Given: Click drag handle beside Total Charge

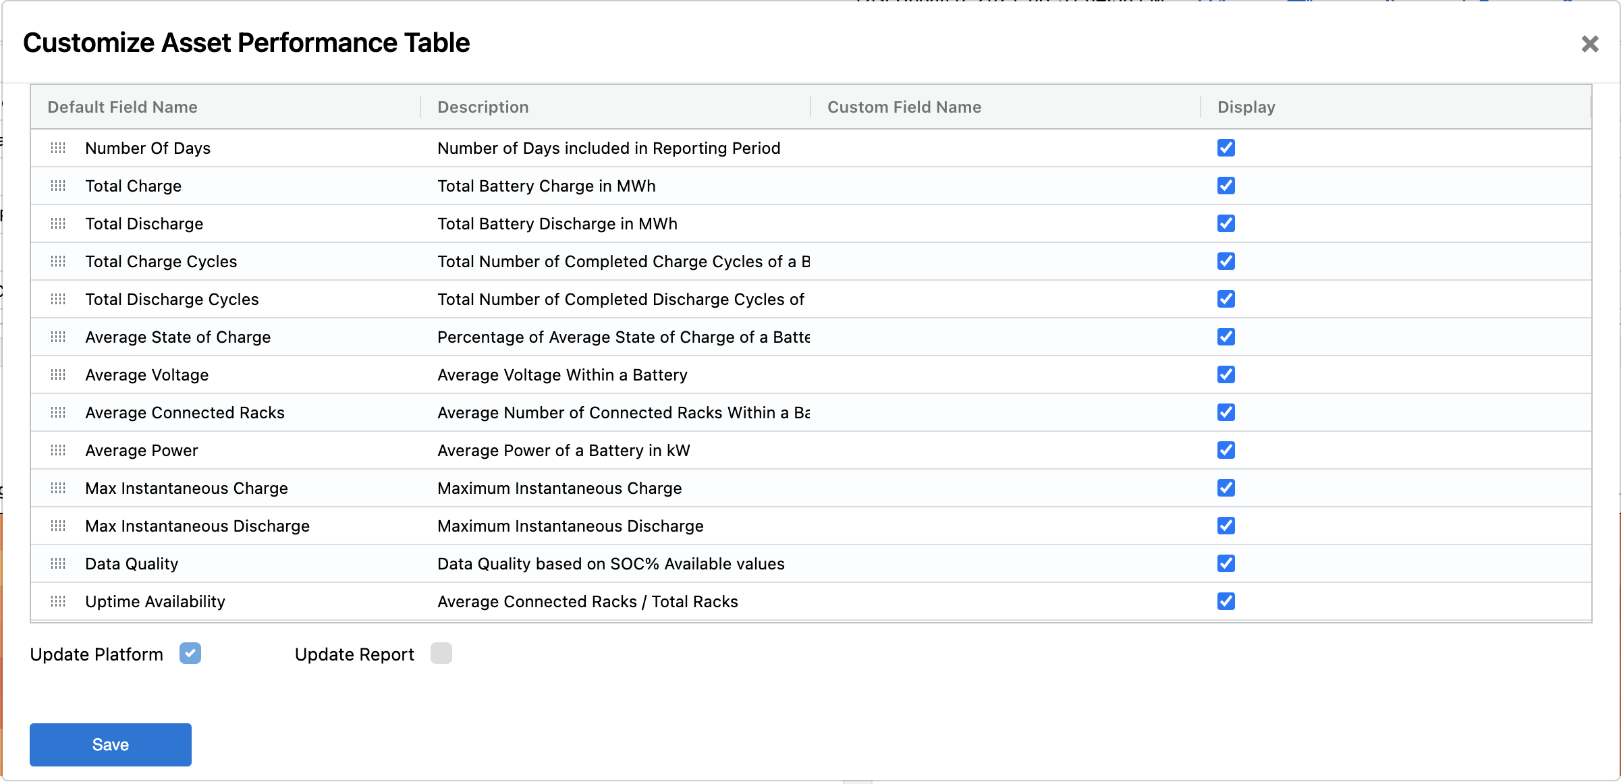Looking at the screenshot, I should point(58,186).
